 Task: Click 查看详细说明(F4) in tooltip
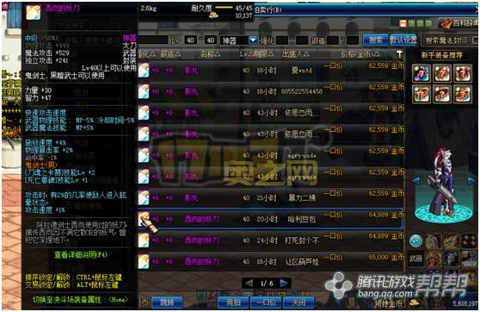pyautogui.click(x=81, y=254)
